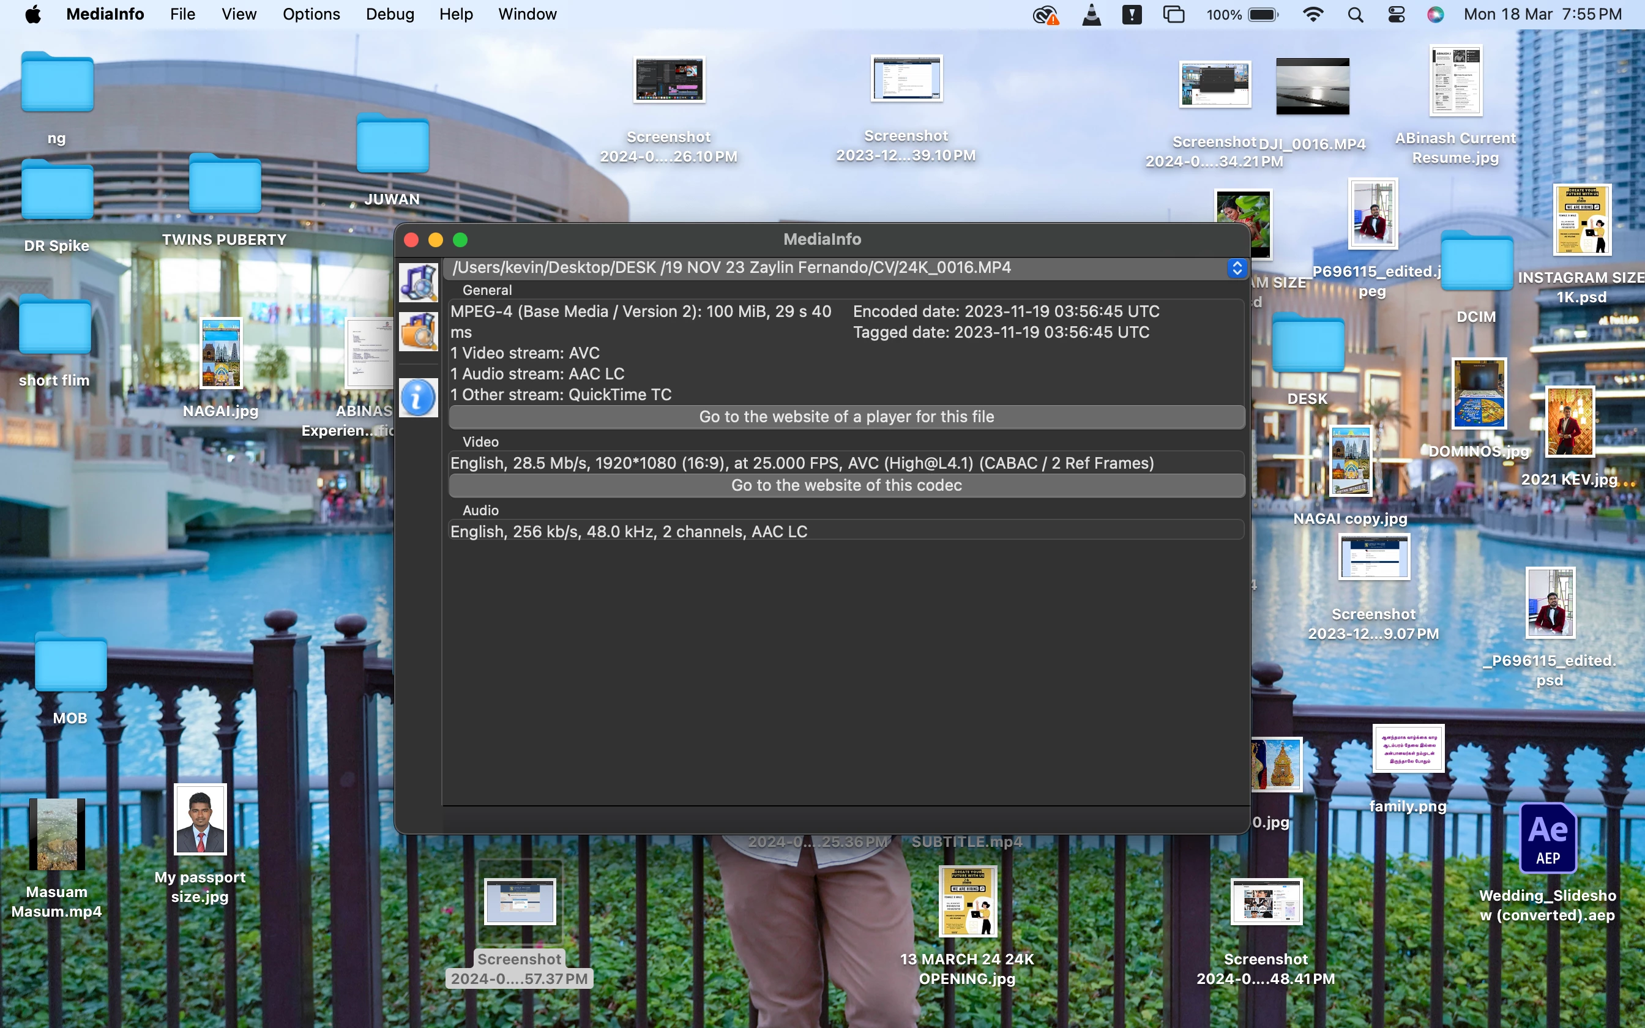
Task: Select the DR Spike folder
Action: click(57, 189)
